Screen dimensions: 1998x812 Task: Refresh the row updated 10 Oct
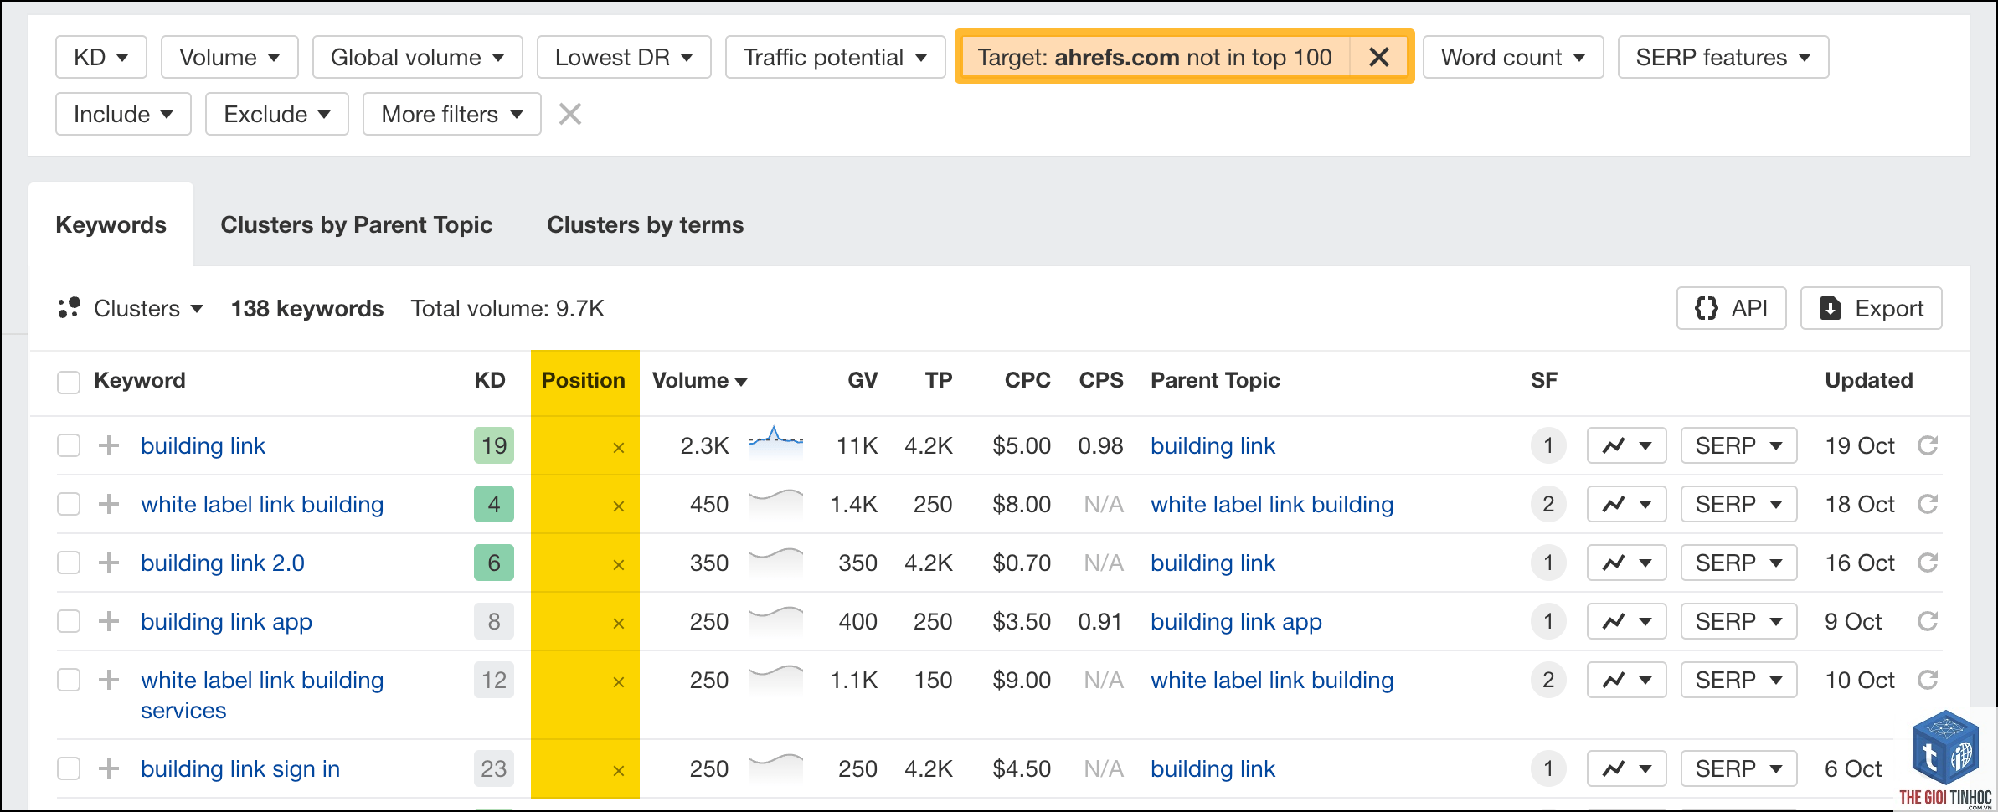[x=1928, y=680]
